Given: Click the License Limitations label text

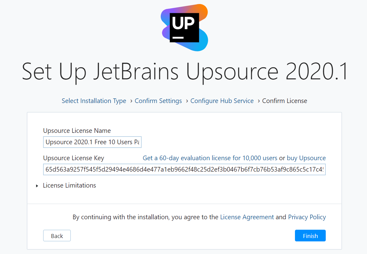Looking at the screenshot, I should coord(70,185).
